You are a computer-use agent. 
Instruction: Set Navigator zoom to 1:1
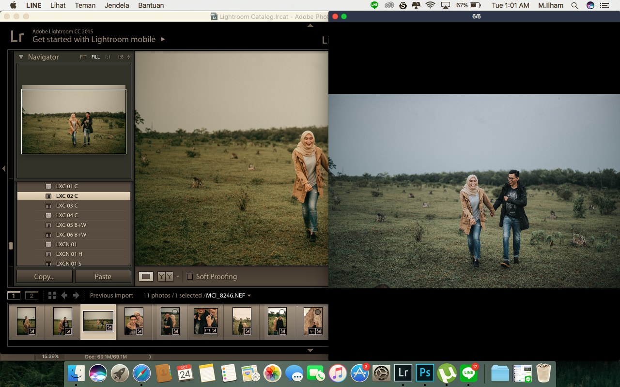pos(108,57)
